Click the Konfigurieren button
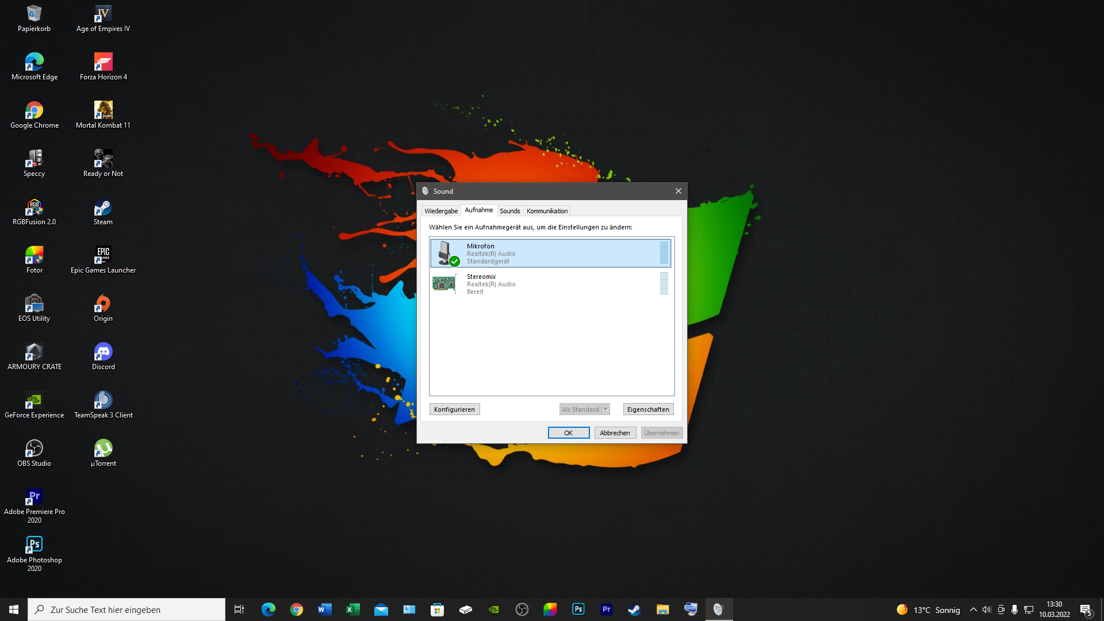The width and height of the screenshot is (1104, 621). (454, 409)
